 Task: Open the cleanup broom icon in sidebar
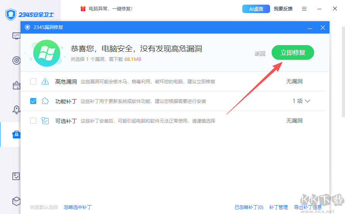[16, 85]
